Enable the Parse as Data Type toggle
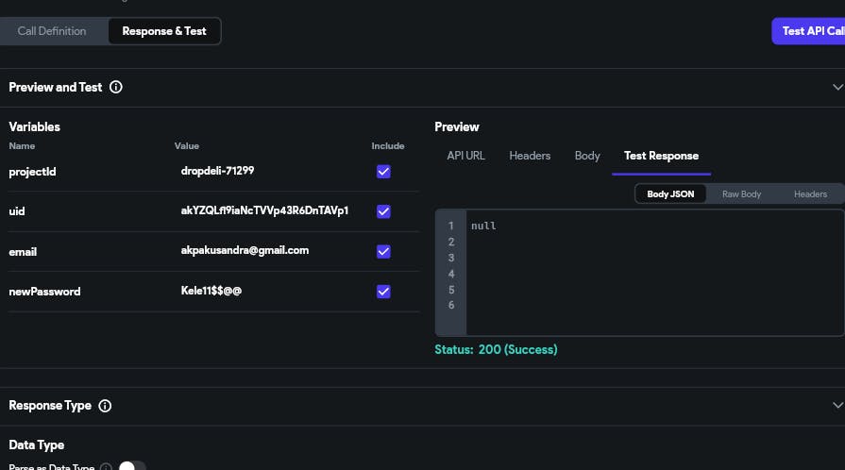 132,466
